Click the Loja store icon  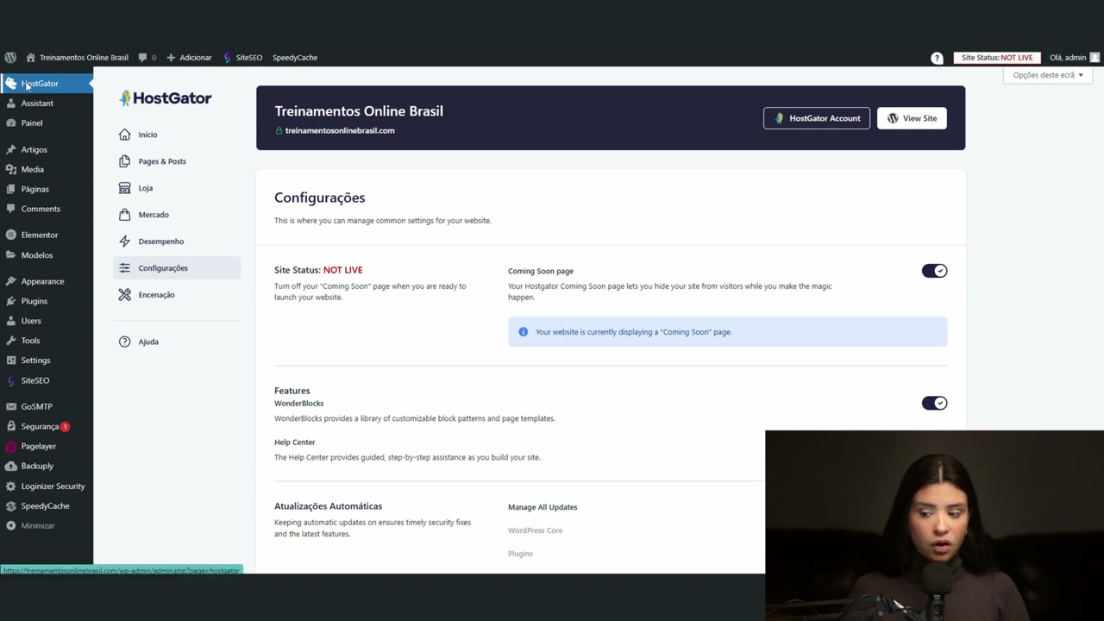coord(125,188)
